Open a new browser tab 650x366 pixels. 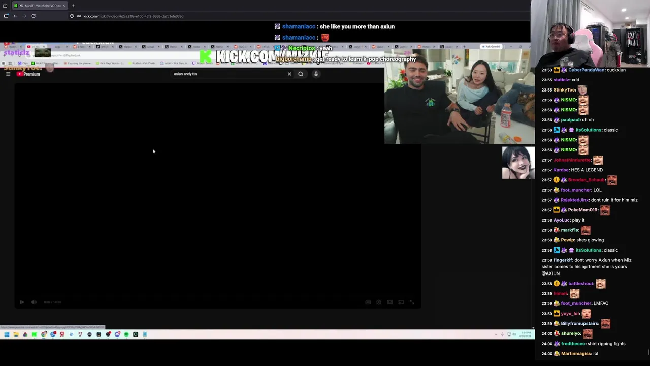click(73, 6)
